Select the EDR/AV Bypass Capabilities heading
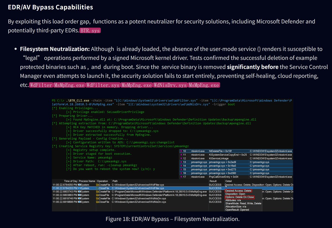 (50, 7)
